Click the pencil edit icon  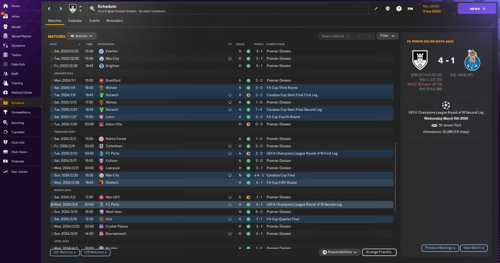376,9
